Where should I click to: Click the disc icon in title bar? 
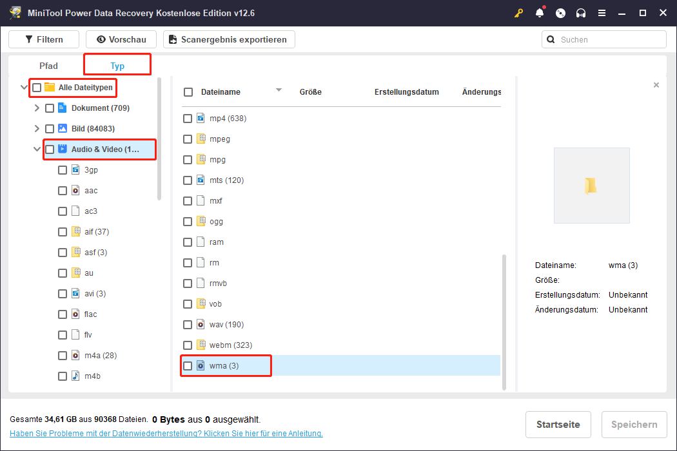[x=560, y=13]
